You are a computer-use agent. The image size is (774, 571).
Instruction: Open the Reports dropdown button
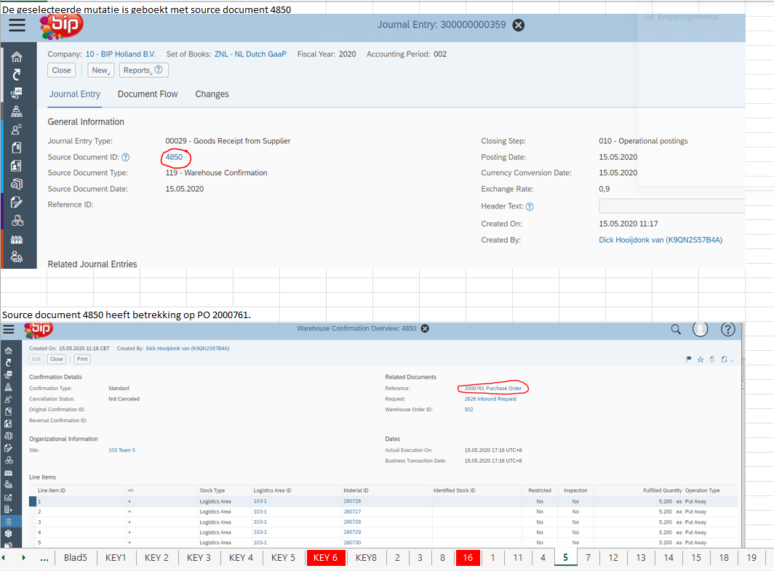coord(143,70)
